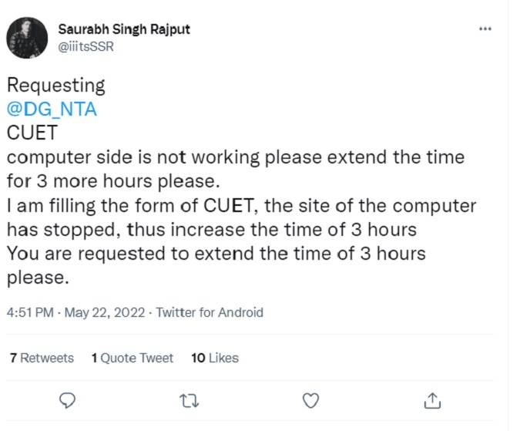The height and width of the screenshot is (431, 520).
Task: Like the tweet with the heart icon
Action: [x=310, y=400]
